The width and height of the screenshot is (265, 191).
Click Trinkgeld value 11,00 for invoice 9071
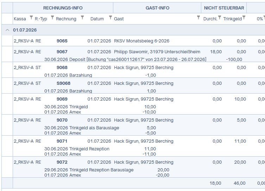tap(240, 141)
